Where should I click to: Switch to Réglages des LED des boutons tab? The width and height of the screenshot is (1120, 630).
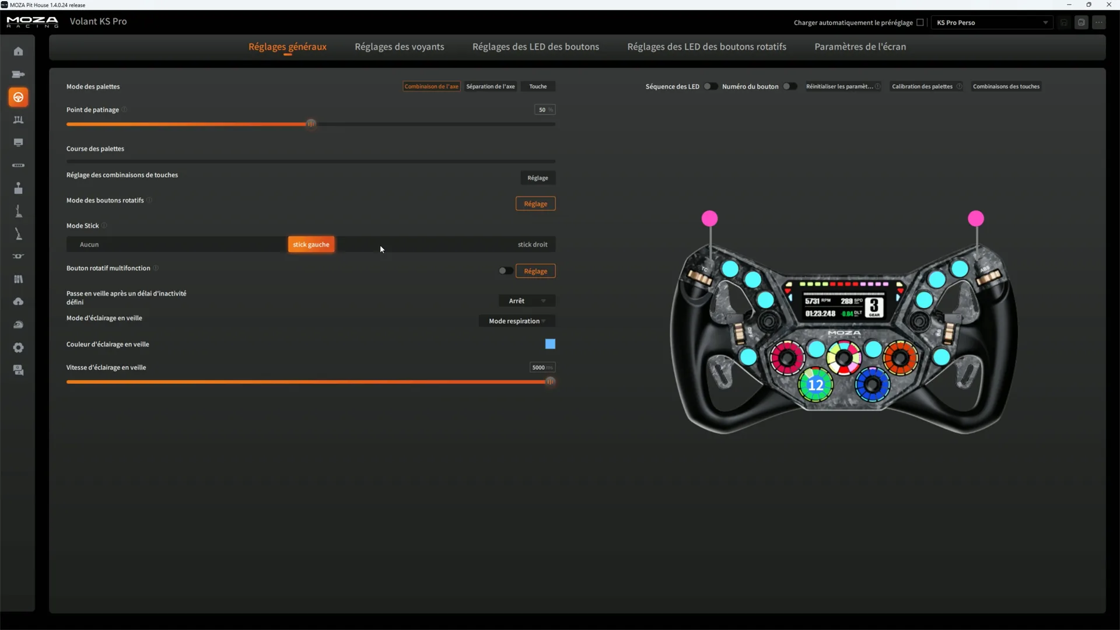[535, 47]
